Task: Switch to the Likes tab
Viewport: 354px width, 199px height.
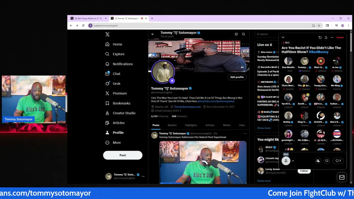Action: [x=242, y=125]
